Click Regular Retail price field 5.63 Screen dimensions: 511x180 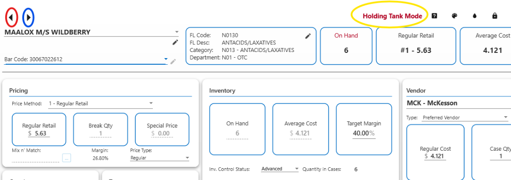tap(39, 133)
